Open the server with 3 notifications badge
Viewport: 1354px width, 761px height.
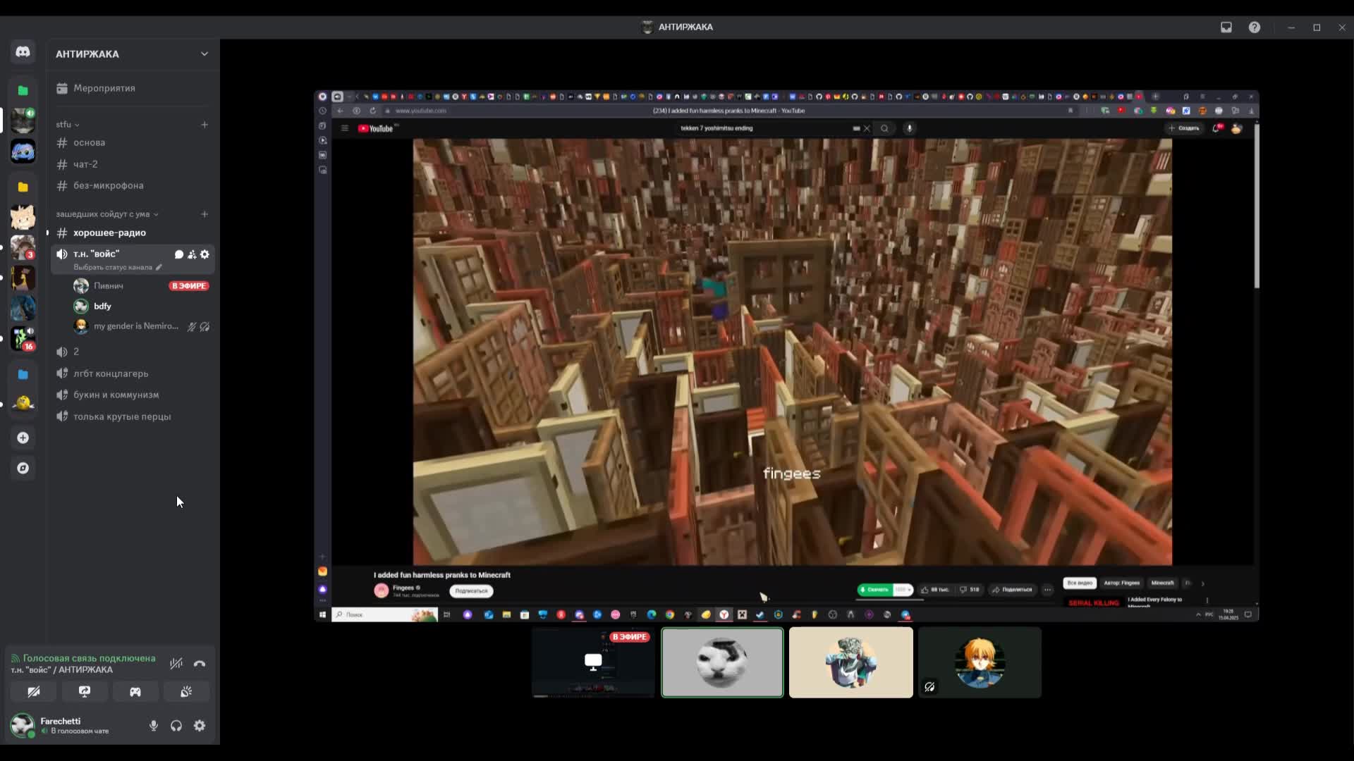click(23, 247)
